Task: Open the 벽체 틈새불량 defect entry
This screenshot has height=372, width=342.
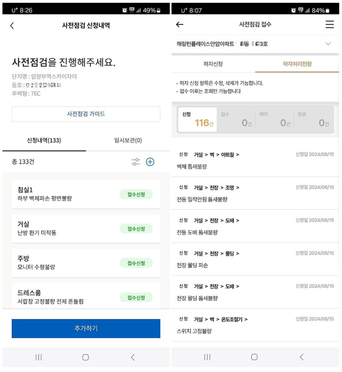Action: (255, 160)
